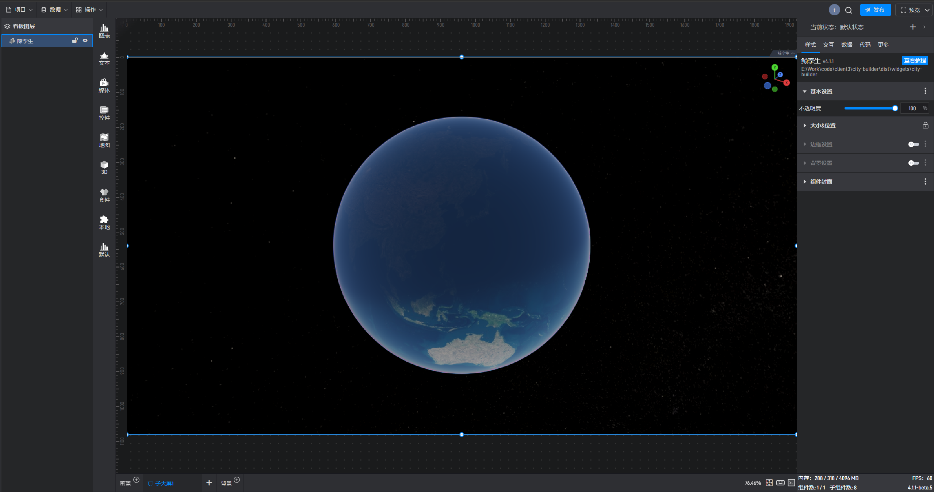Image resolution: width=934 pixels, height=492 pixels.
Task: Expand the 组件封面 section
Action: [x=821, y=181]
